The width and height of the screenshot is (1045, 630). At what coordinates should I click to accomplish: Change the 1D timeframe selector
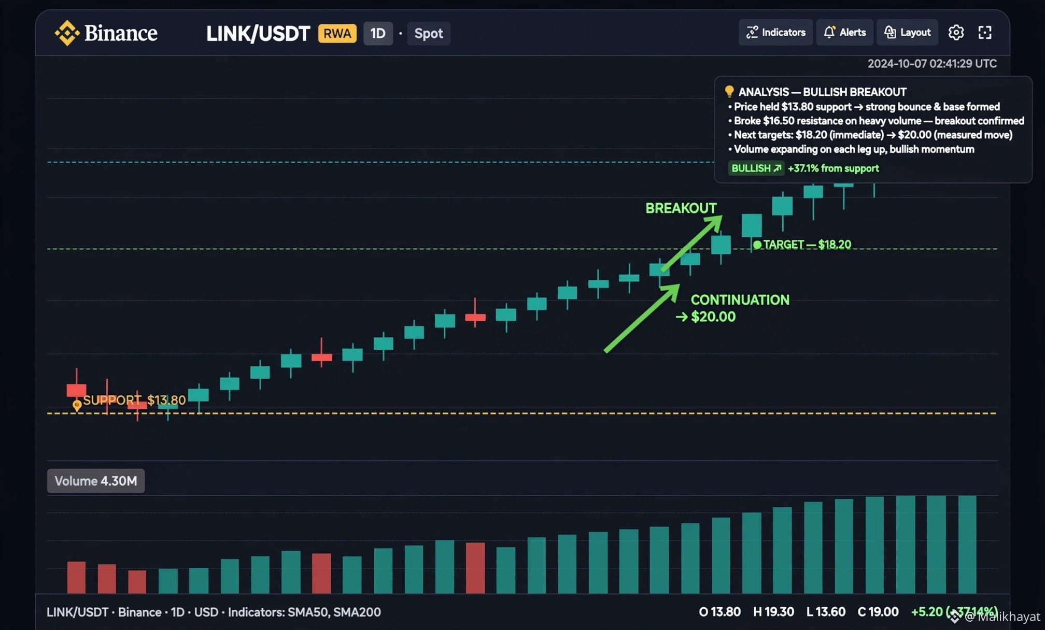[x=378, y=34]
